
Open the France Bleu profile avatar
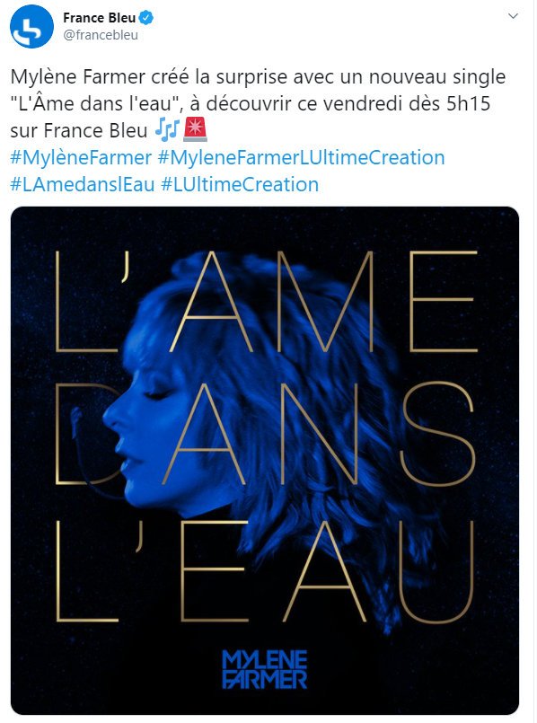[x=31, y=27]
